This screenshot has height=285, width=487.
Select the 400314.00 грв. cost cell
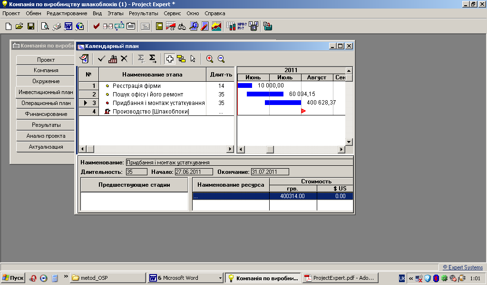[293, 196]
